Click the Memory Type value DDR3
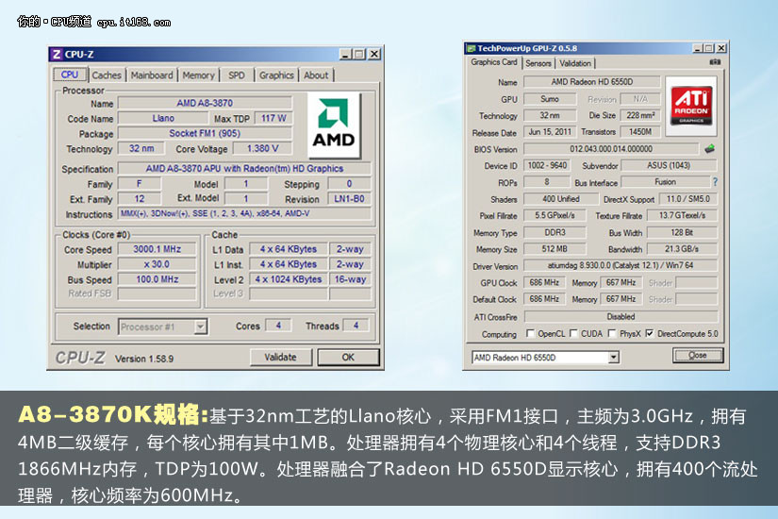 point(555,232)
